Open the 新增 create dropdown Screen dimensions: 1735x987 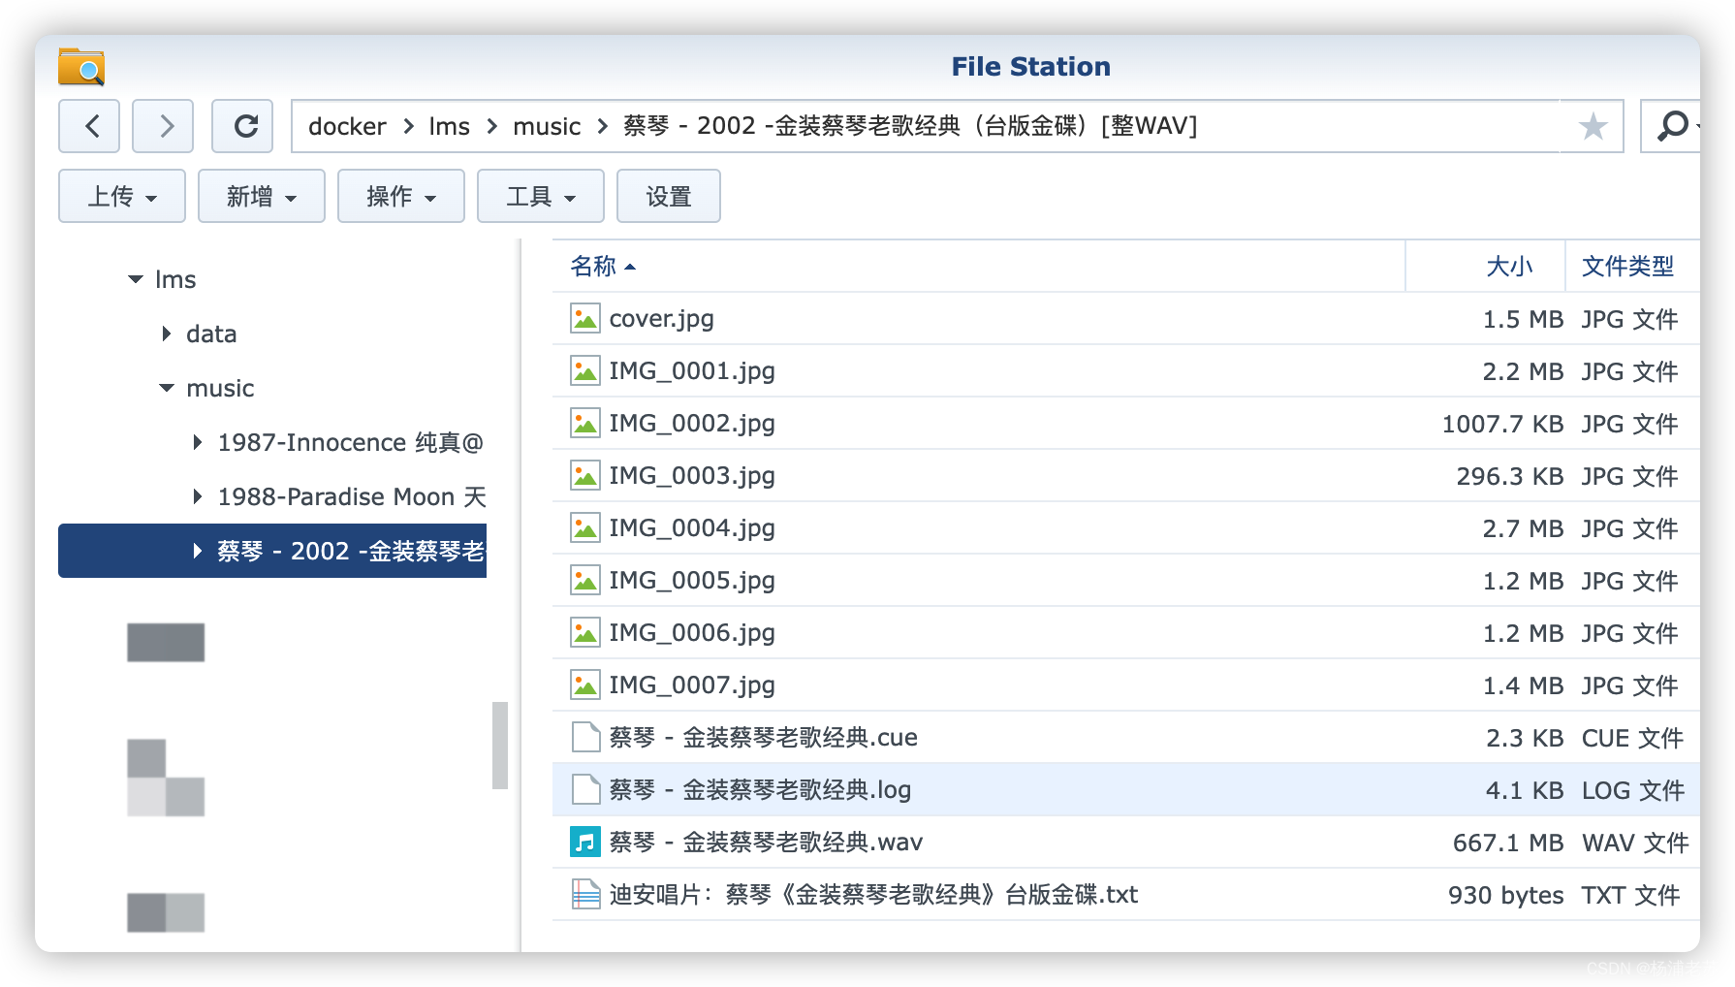[x=261, y=196]
